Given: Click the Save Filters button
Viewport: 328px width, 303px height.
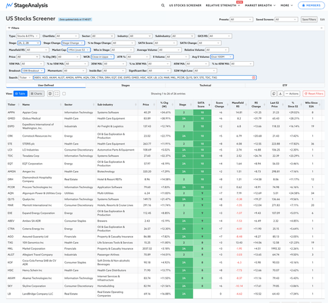Looking at the screenshot, I should pos(309,20).
